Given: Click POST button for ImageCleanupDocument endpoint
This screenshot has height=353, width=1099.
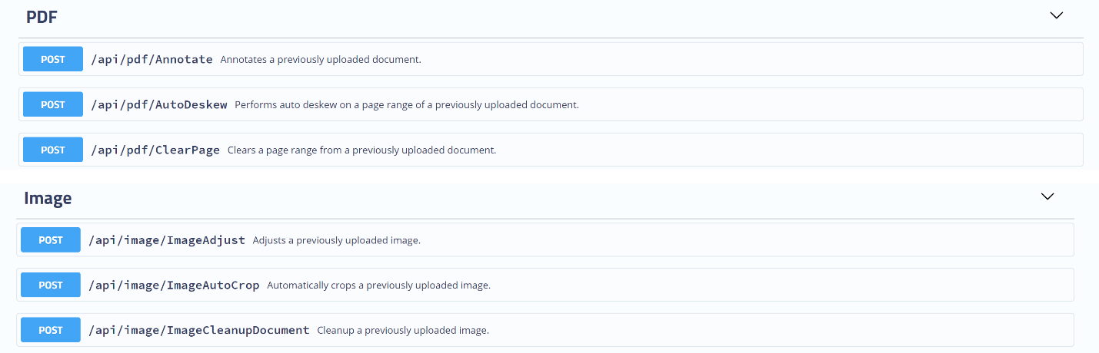Looking at the screenshot, I should (51, 330).
